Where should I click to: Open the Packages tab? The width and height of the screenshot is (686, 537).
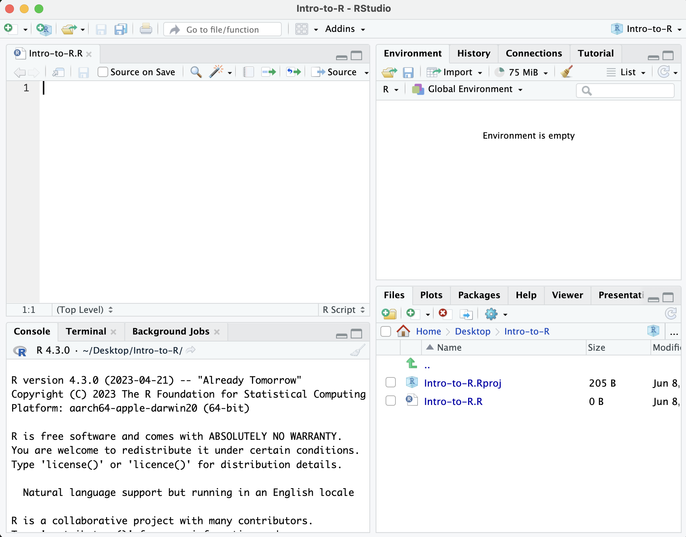pyautogui.click(x=479, y=295)
